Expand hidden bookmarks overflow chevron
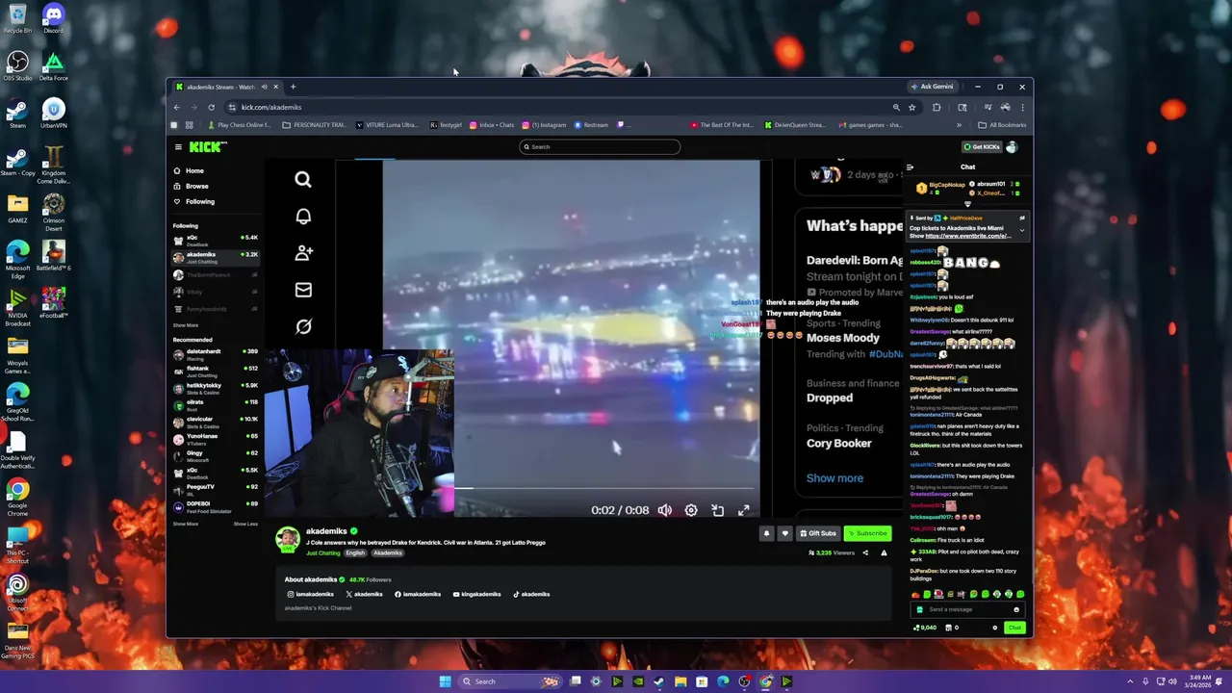Image resolution: width=1232 pixels, height=693 pixels. pos(959,125)
